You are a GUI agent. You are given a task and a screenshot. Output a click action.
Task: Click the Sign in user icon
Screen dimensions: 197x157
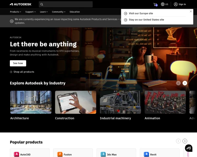pyautogui.click(x=176, y=4)
